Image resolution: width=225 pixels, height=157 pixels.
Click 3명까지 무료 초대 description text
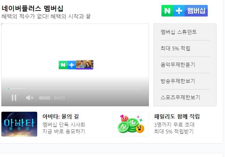click(174, 125)
